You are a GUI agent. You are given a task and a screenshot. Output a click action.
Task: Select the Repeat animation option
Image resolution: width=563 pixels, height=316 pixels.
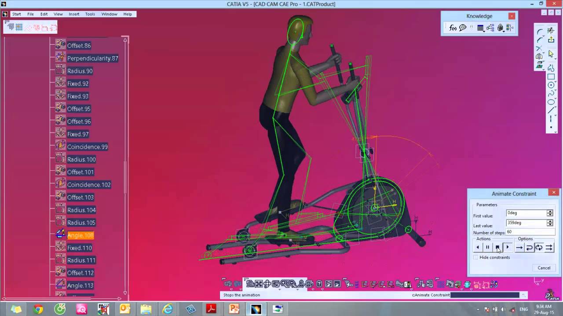click(548, 248)
